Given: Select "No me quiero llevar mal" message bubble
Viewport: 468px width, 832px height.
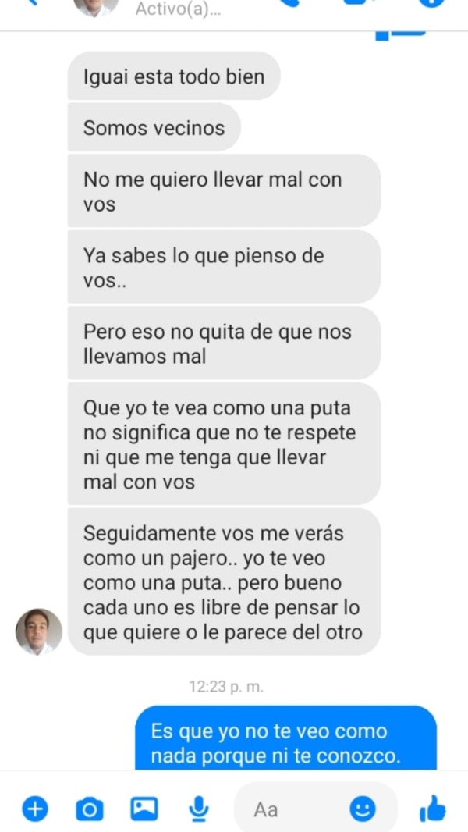Looking at the screenshot, I should (x=224, y=191).
